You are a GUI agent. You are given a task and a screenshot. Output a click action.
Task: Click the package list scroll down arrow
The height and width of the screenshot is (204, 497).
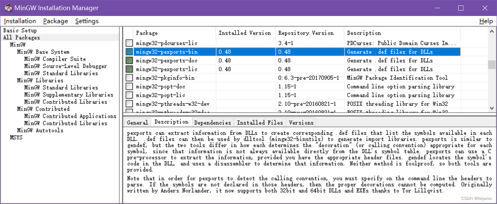click(x=492, y=108)
